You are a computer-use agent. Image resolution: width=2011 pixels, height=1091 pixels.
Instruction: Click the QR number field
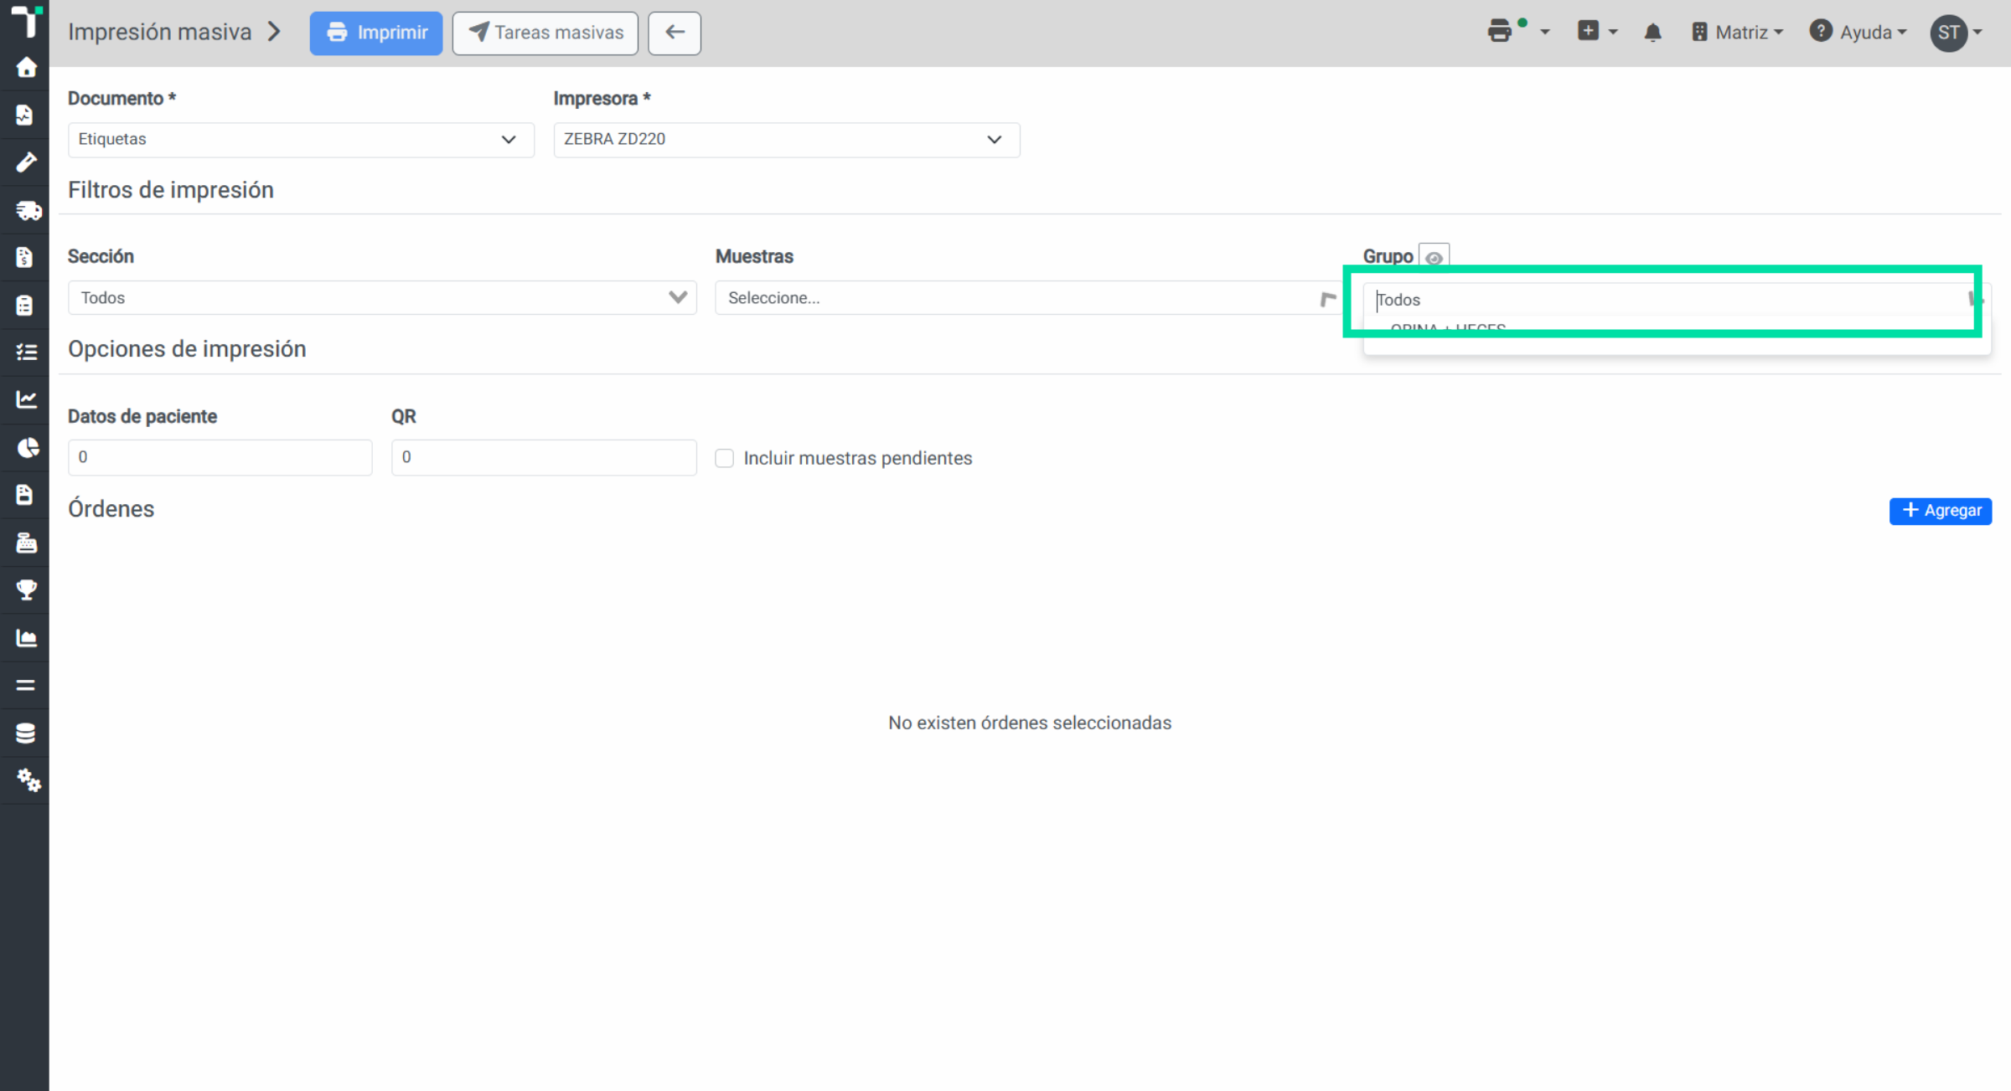point(544,457)
